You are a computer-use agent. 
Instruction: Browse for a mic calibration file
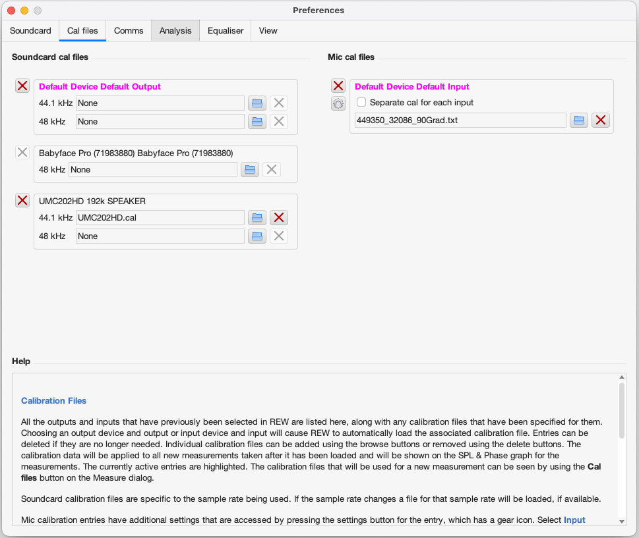(579, 120)
